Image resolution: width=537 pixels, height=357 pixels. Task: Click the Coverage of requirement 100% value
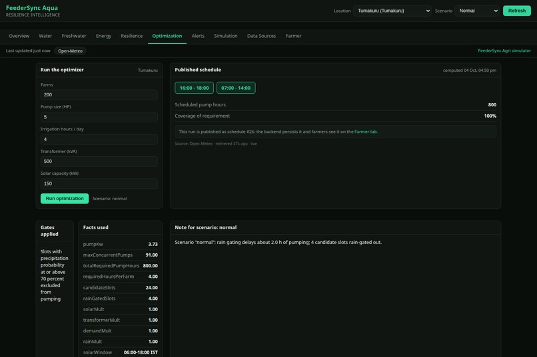(490, 116)
